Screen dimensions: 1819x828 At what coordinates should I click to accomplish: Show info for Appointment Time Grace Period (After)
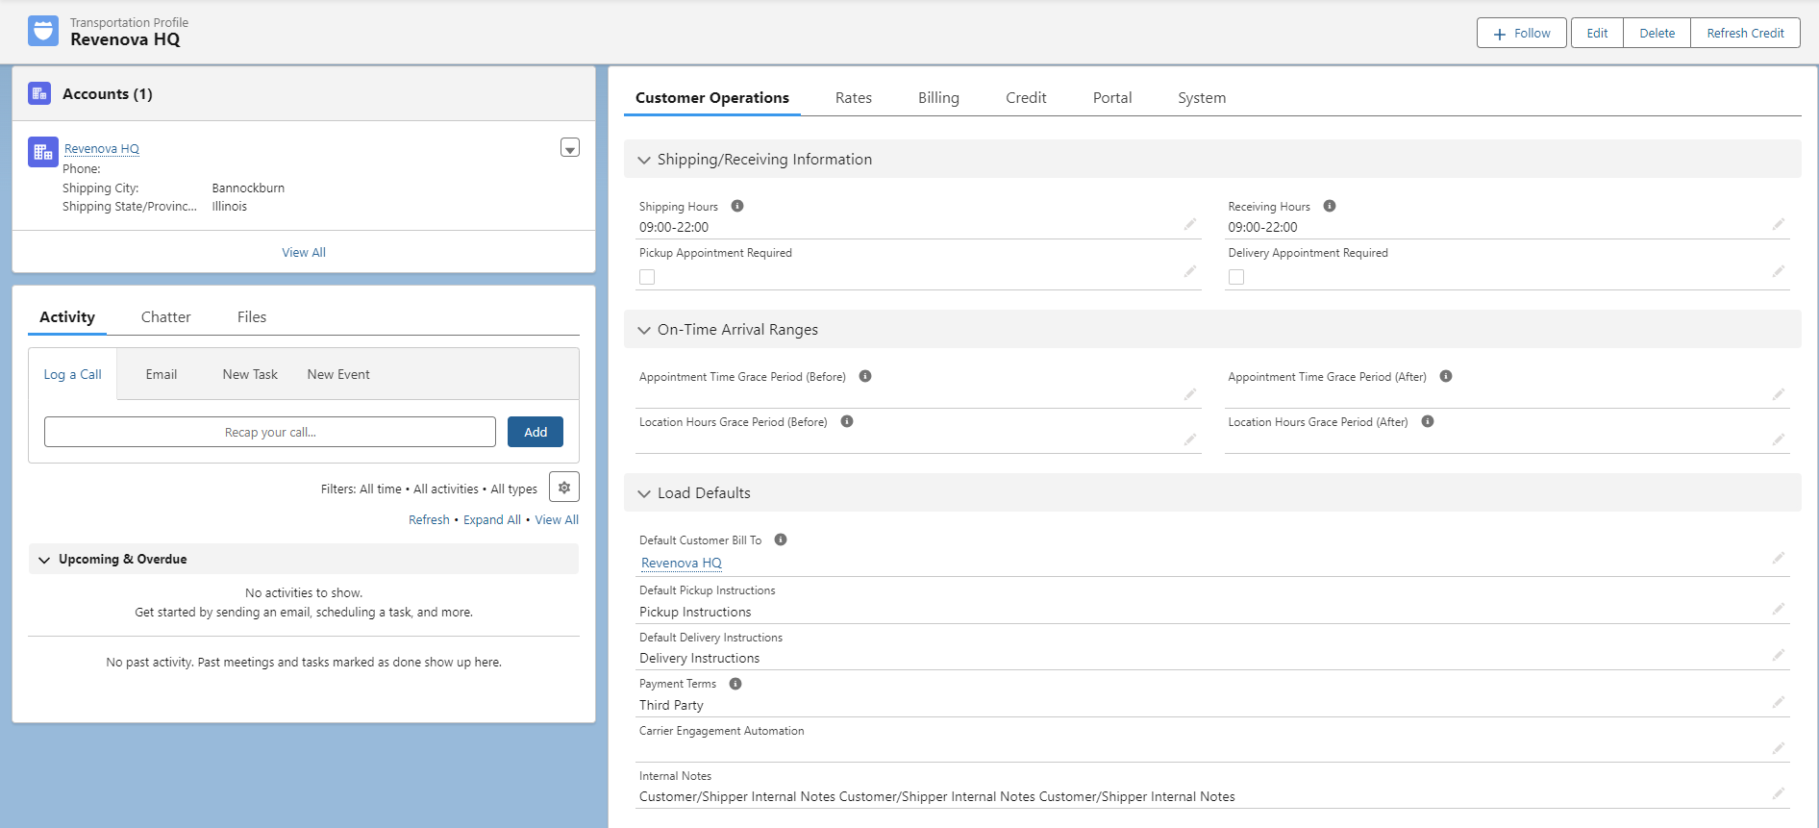click(1446, 376)
